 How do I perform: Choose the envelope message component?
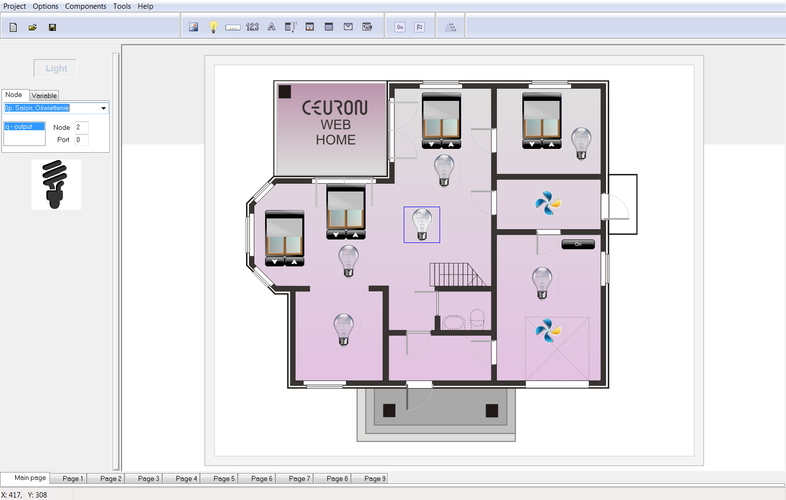[348, 27]
